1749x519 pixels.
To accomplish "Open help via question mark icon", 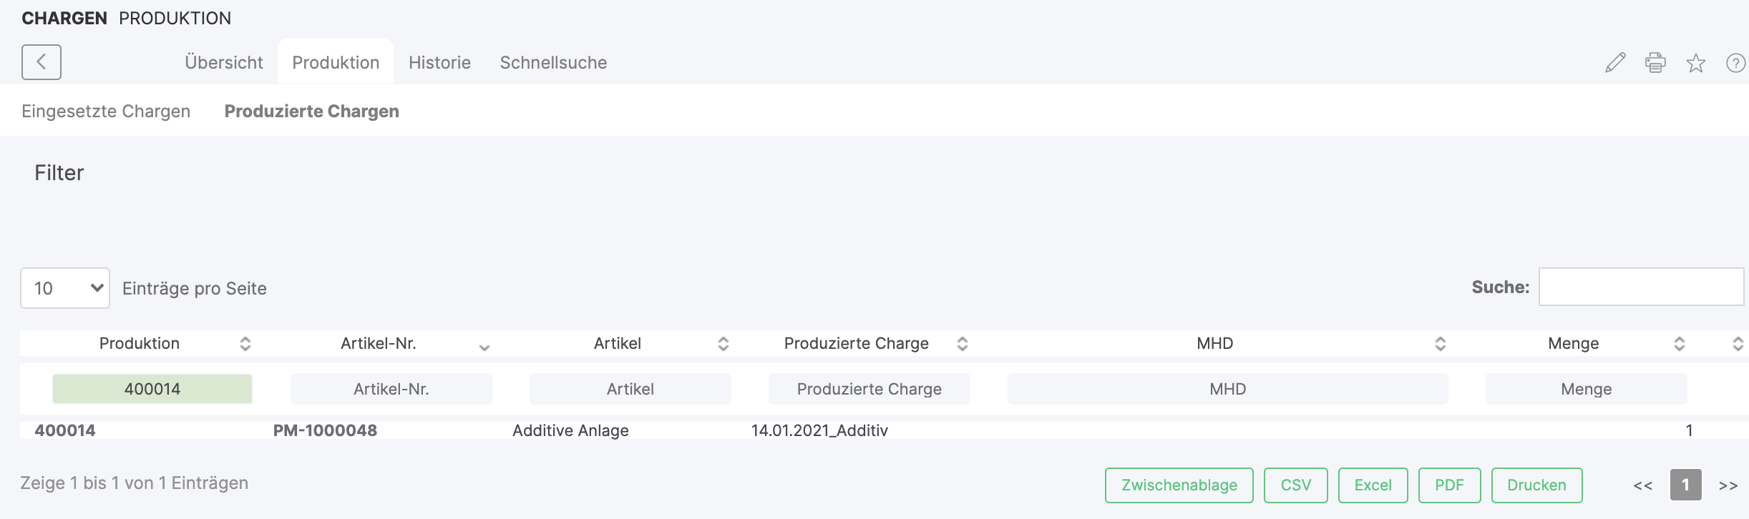I will click(1736, 63).
